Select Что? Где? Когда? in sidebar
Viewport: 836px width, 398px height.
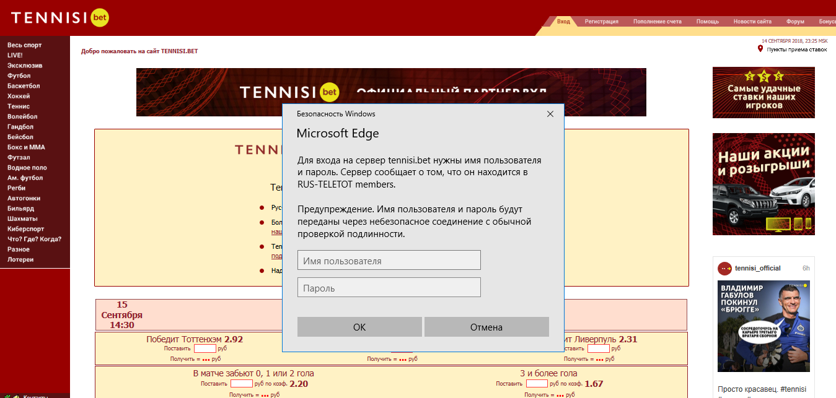(35, 239)
